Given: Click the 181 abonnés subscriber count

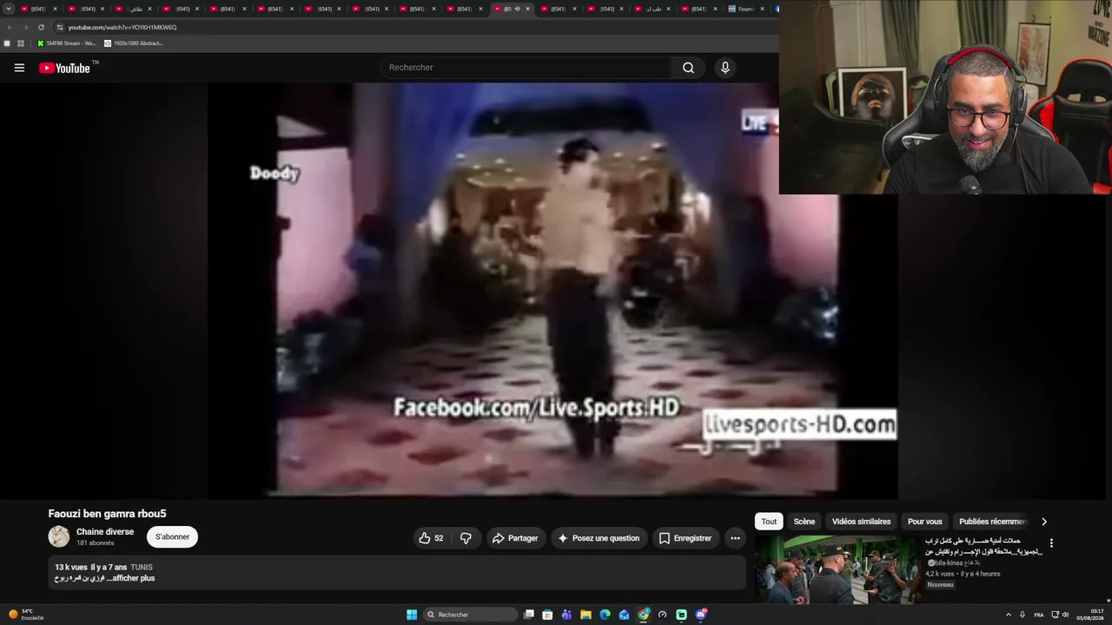Looking at the screenshot, I should click(x=96, y=543).
